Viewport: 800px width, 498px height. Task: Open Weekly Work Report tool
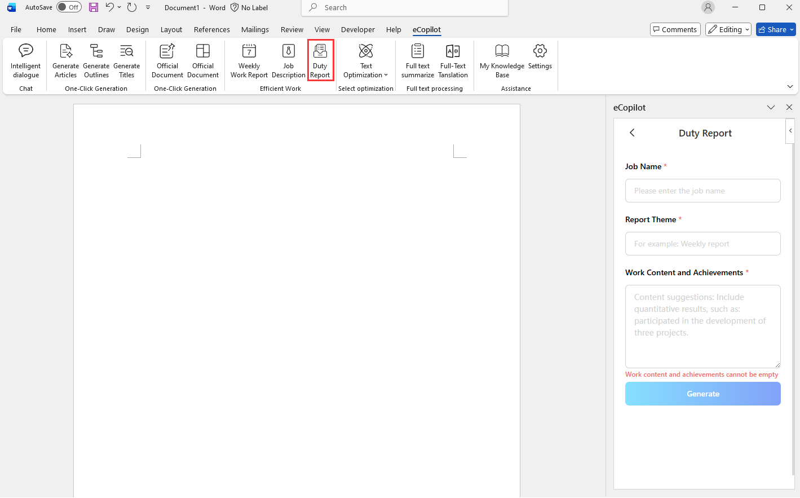point(249,60)
